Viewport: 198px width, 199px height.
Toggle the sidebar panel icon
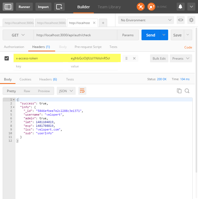pyautogui.click(x=8, y=7)
